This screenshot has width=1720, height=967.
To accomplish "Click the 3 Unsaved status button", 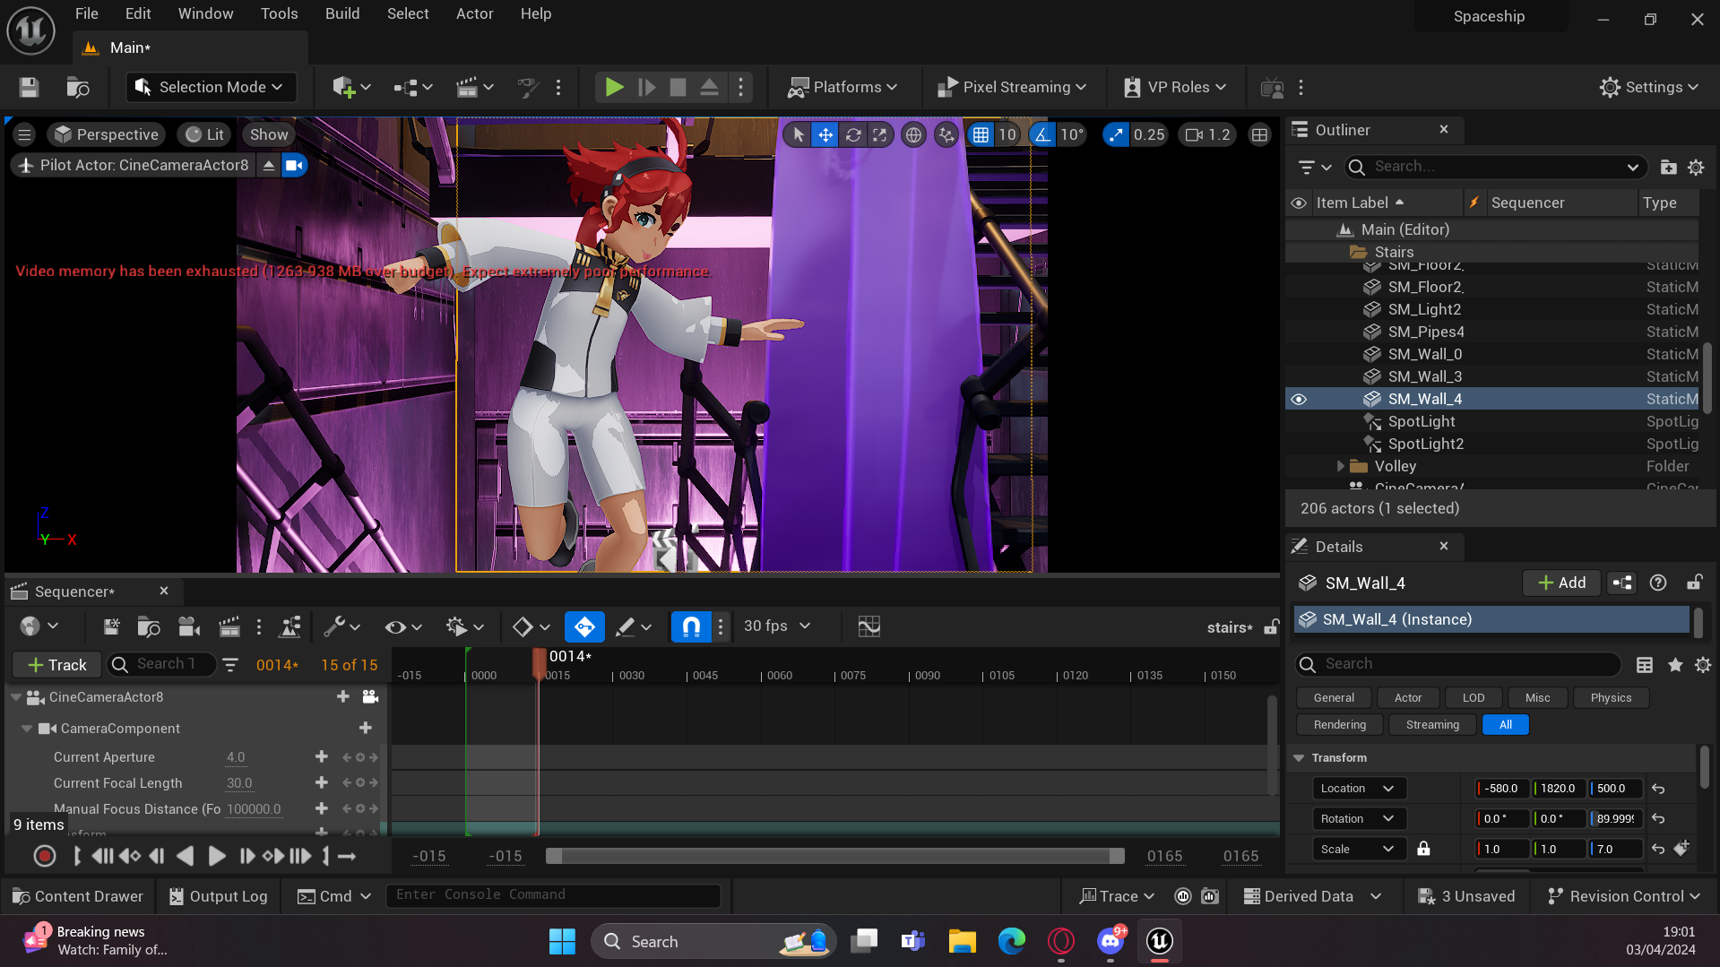I will pyautogui.click(x=1466, y=896).
